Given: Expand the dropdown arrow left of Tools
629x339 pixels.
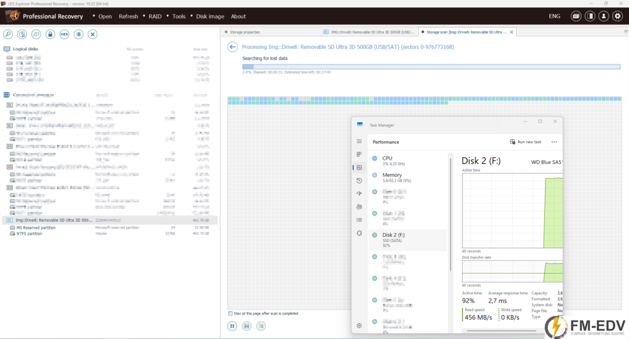Looking at the screenshot, I should click(x=168, y=16).
